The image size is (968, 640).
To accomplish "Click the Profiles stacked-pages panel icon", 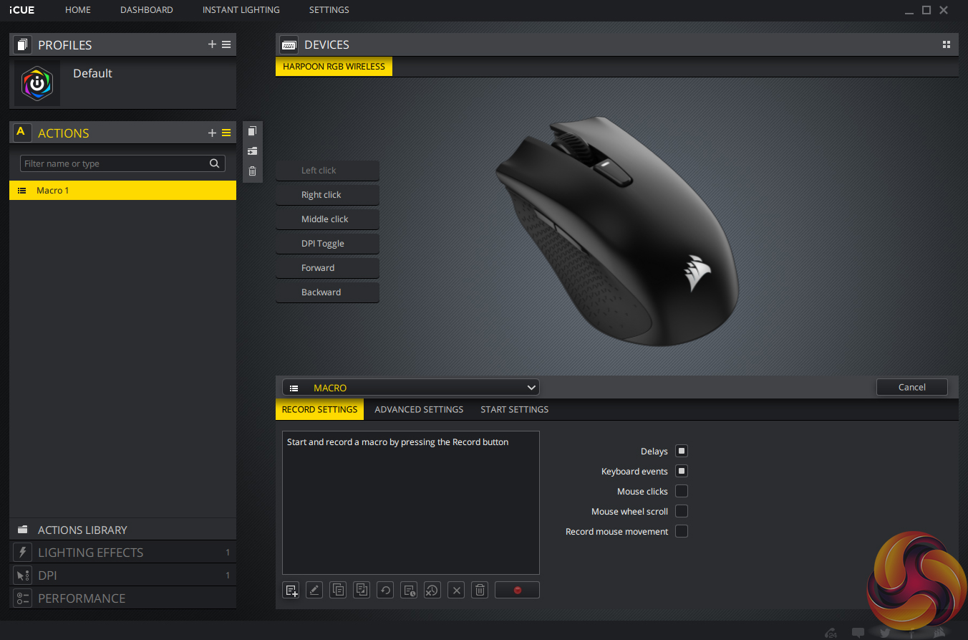I will 22,44.
